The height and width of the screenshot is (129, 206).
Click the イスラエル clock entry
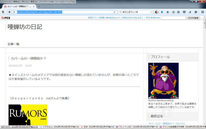pyautogui.click(x=59, y=127)
